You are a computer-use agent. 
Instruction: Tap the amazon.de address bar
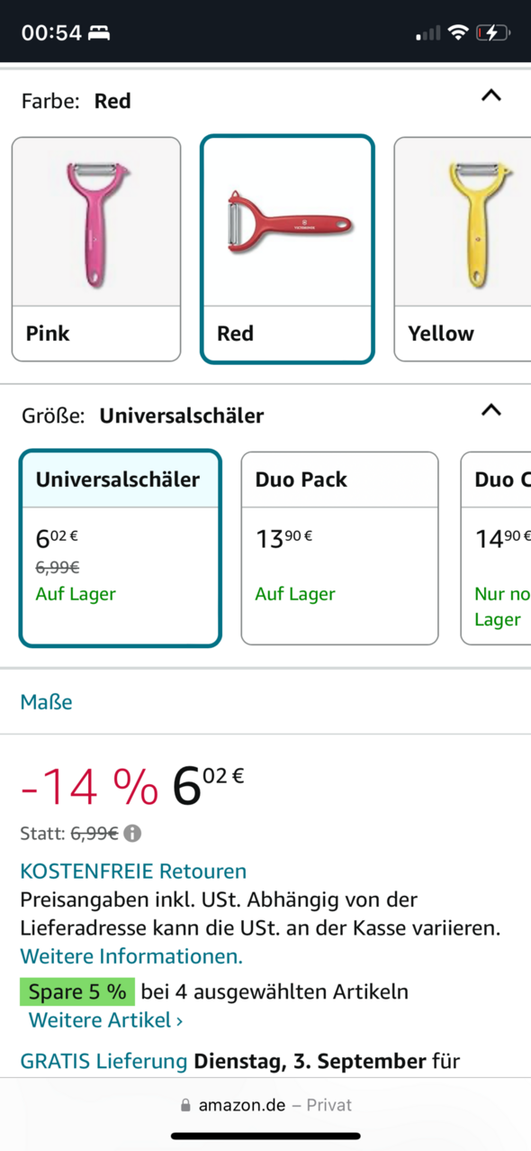point(265,1105)
